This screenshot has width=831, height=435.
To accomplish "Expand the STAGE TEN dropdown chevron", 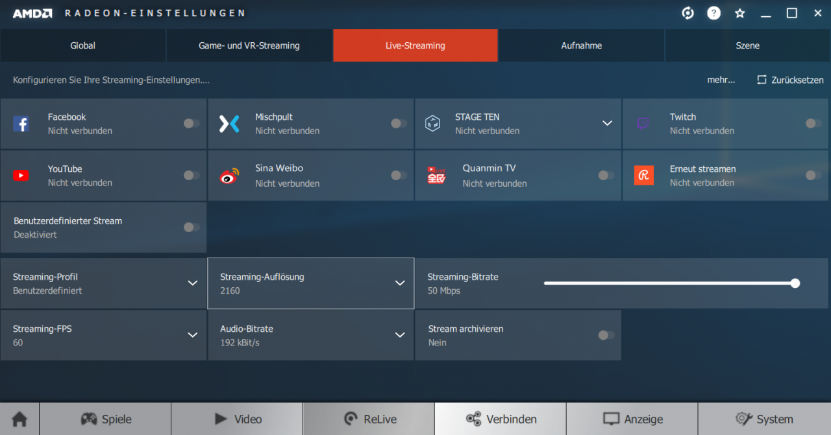I will (x=607, y=123).
